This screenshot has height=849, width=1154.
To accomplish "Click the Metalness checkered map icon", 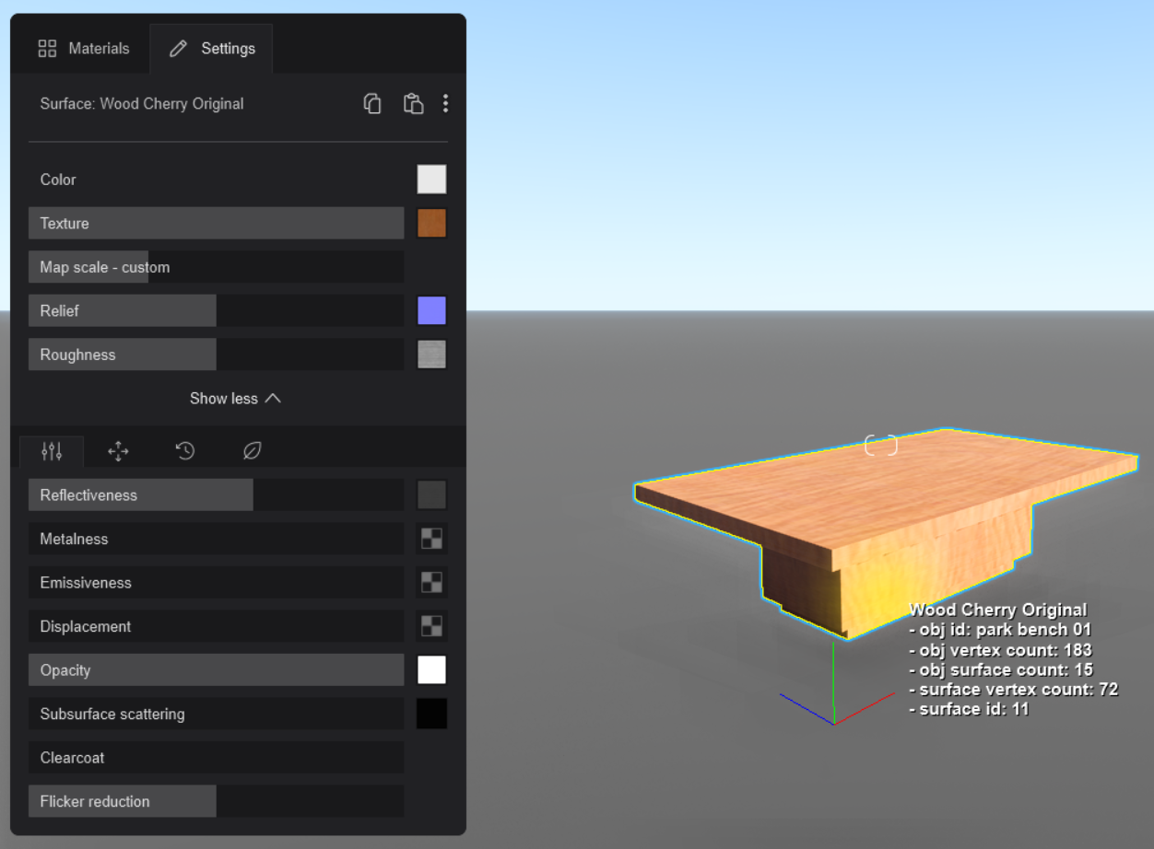I will 431,540.
